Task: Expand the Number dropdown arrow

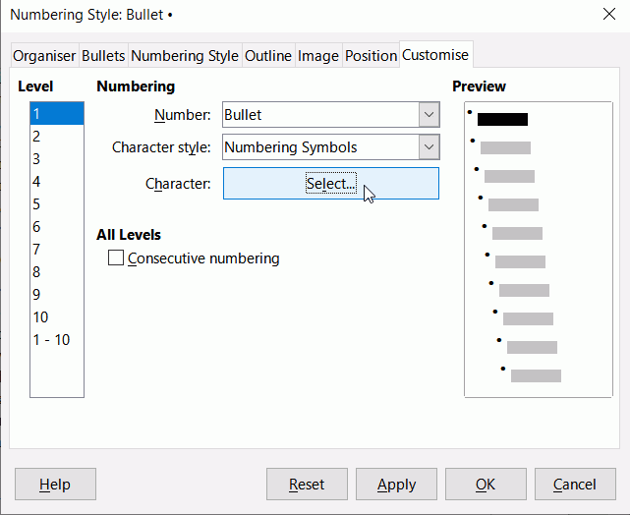Action: (429, 115)
